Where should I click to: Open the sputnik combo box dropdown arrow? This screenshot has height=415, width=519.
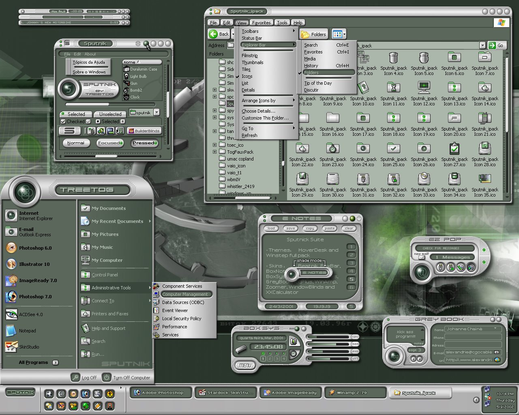(x=157, y=112)
